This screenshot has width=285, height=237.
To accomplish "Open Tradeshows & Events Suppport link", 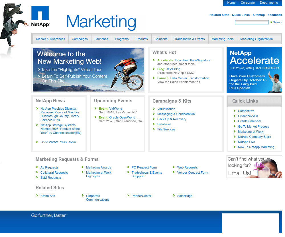I will click(147, 174).
